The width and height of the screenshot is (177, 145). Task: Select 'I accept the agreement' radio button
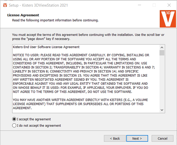coord(14,119)
